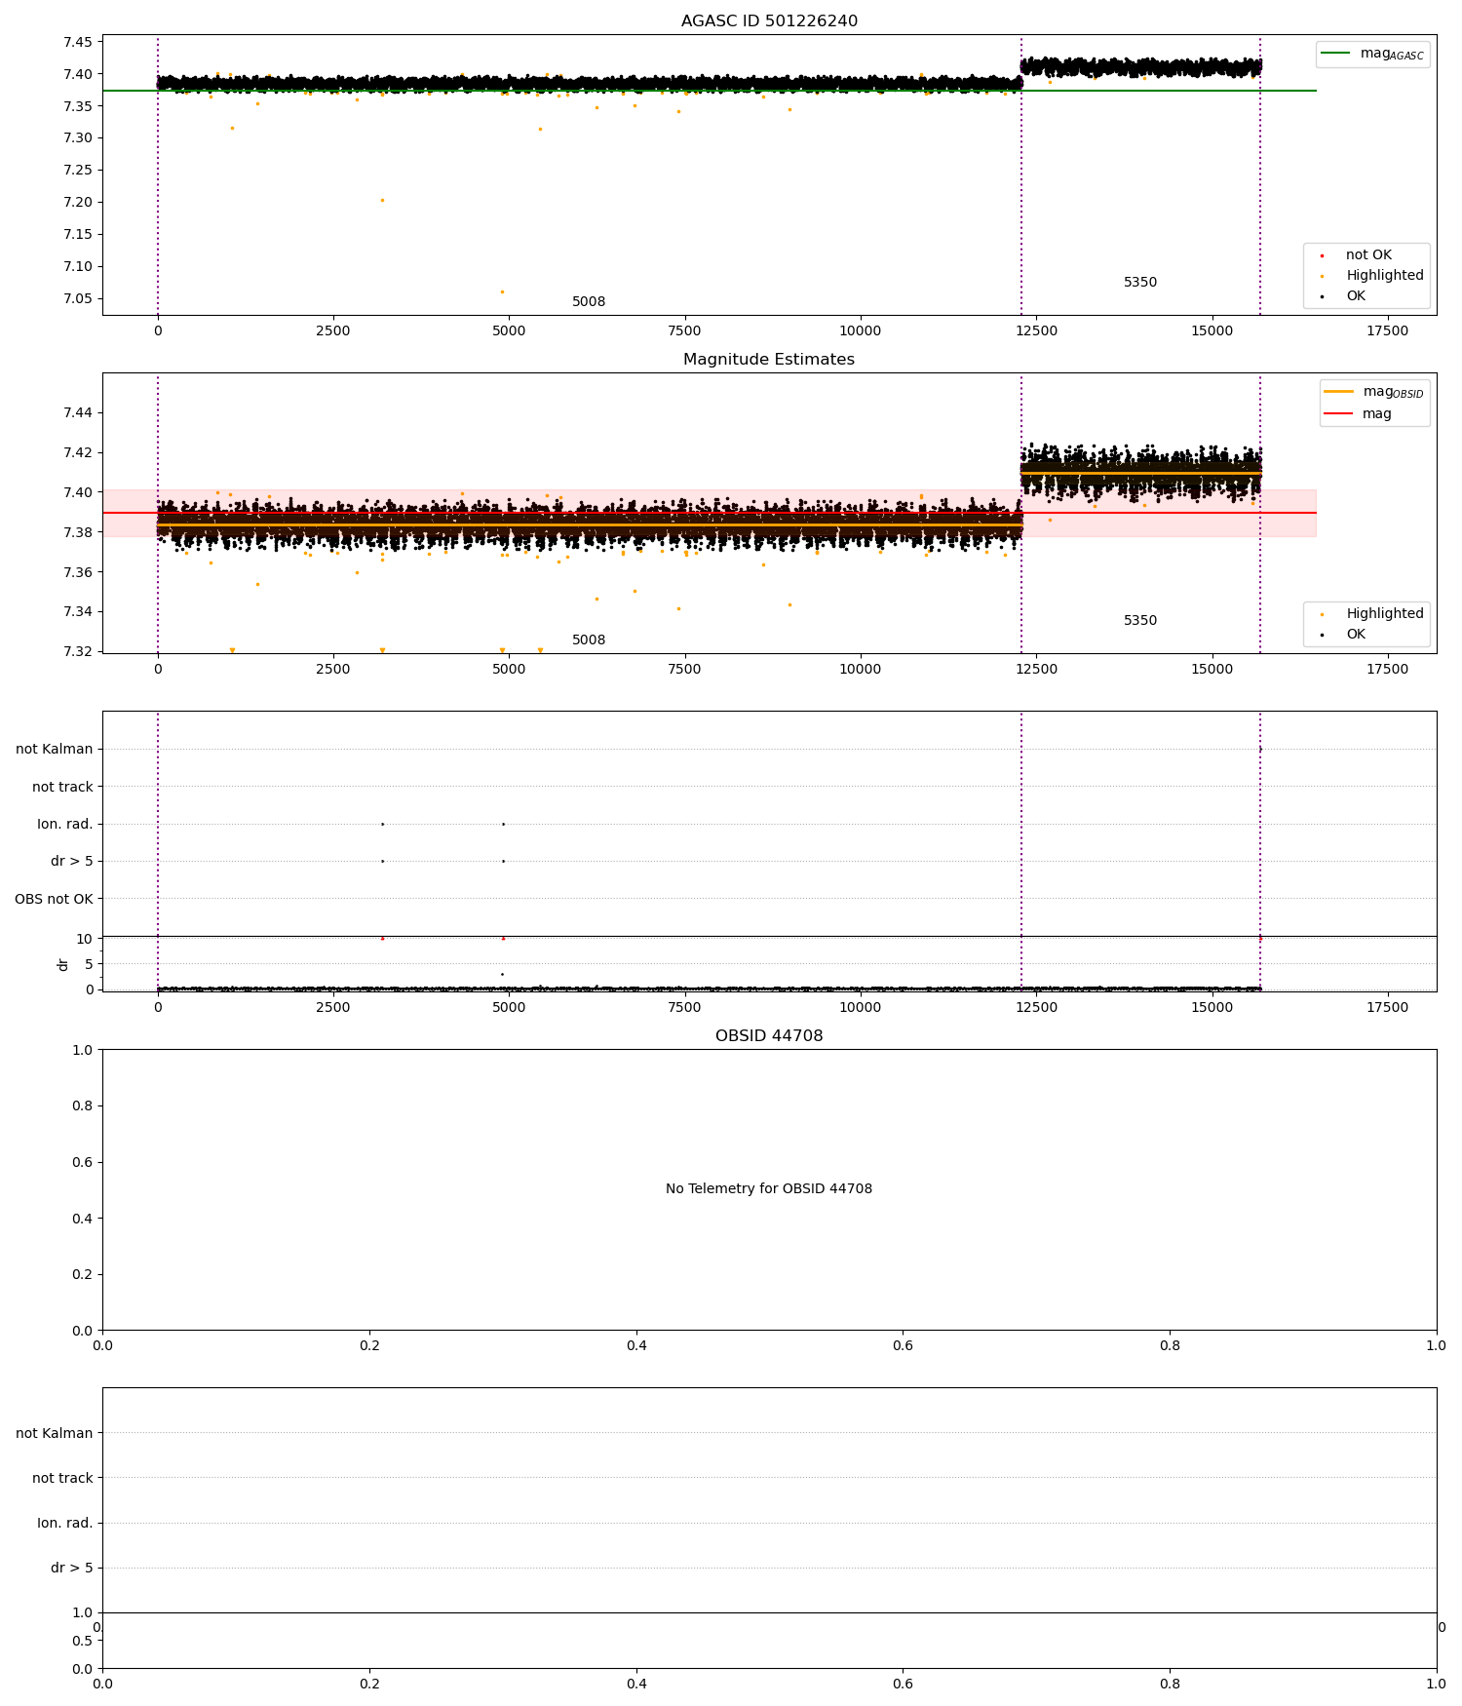This screenshot has width=1462, height=1706.
Task: Click the lowest orange outlier near 7.06 magnitude
Action: click(x=502, y=291)
